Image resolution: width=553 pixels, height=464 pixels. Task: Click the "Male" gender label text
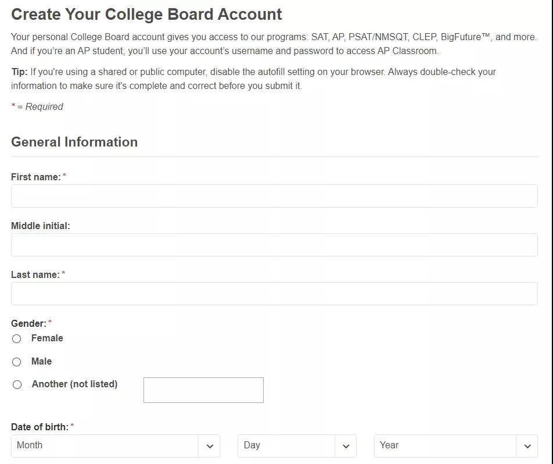click(41, 362)
